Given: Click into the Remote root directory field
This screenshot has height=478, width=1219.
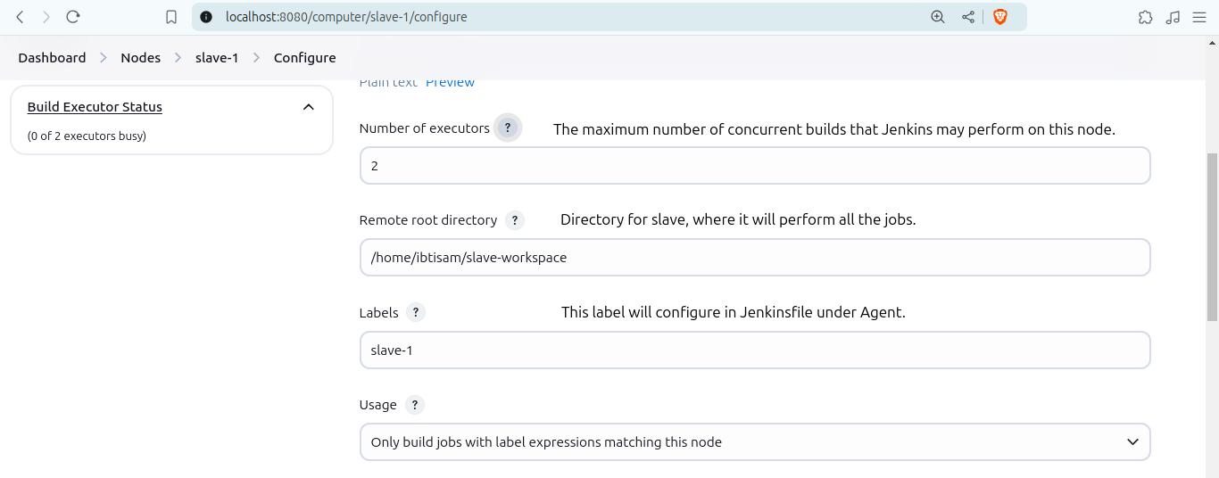Looking at the screenshot, I should click(x=754, y=258).
